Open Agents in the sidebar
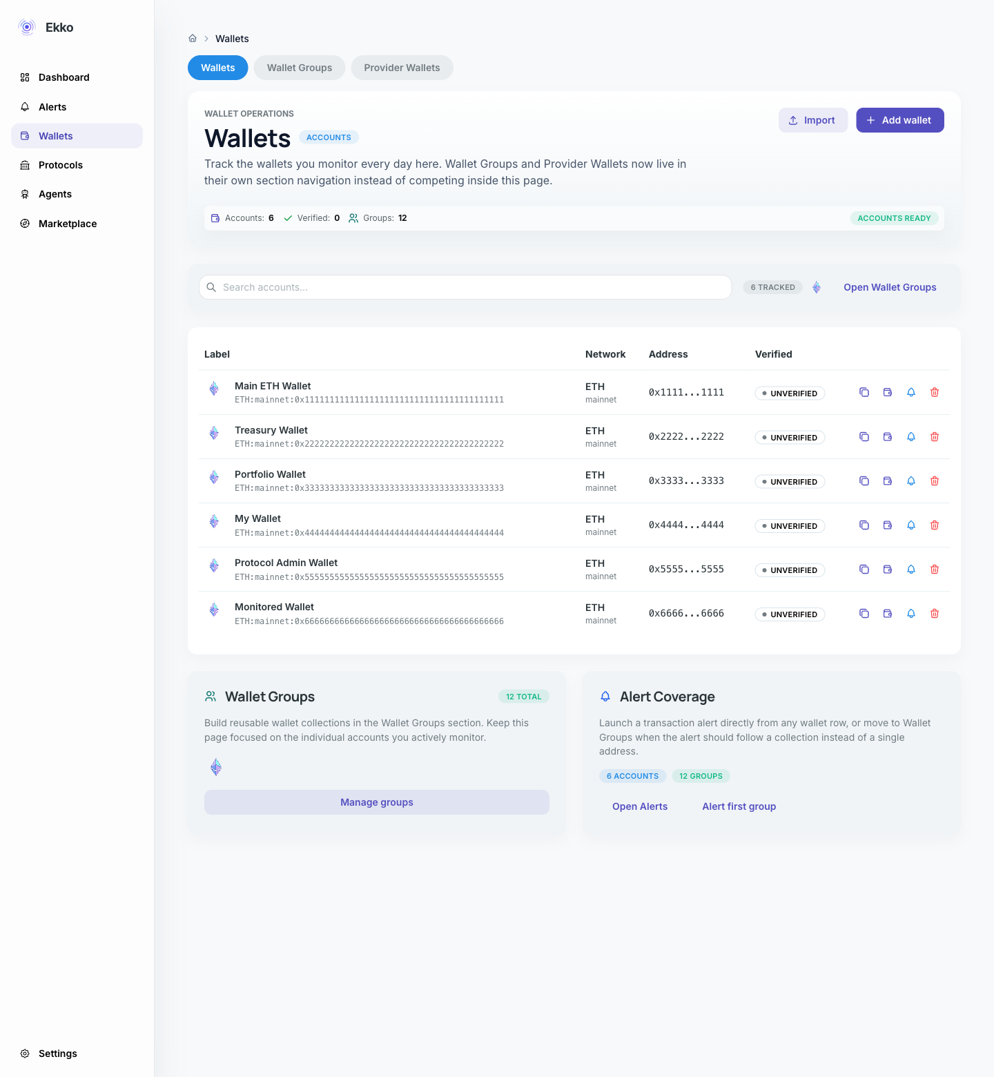The height and width of the screenshot is (1077, 994). 77,194
